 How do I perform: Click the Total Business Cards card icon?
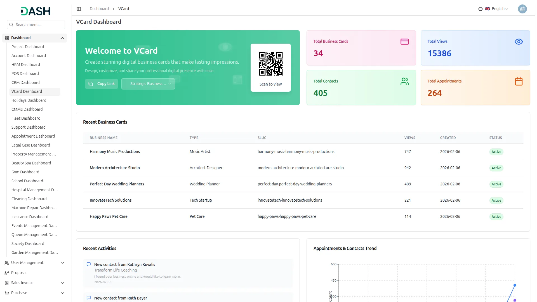[x=404, y=42]
